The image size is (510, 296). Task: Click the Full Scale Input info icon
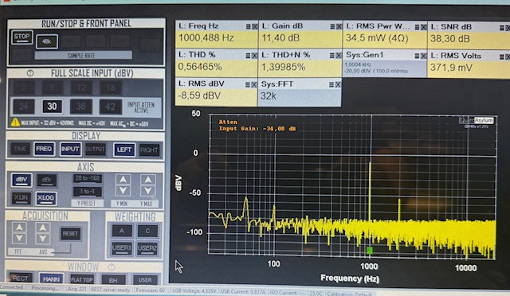pyautogui.click(x=30, y=73)
